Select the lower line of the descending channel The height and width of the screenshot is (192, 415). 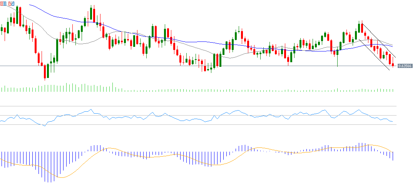pos(373,54)
